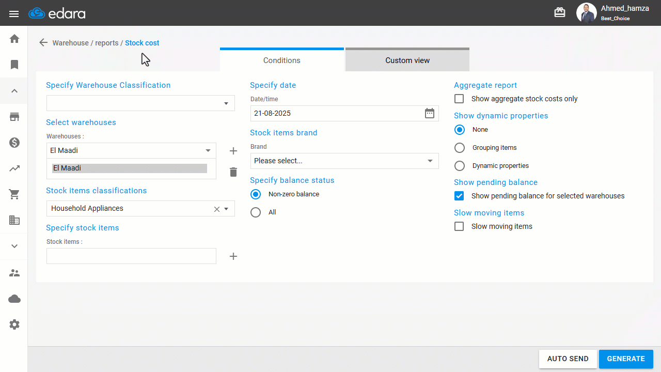Expand Household Appliances dropdown arrow
The image size is (661, 372).
[x=226, y=209]
